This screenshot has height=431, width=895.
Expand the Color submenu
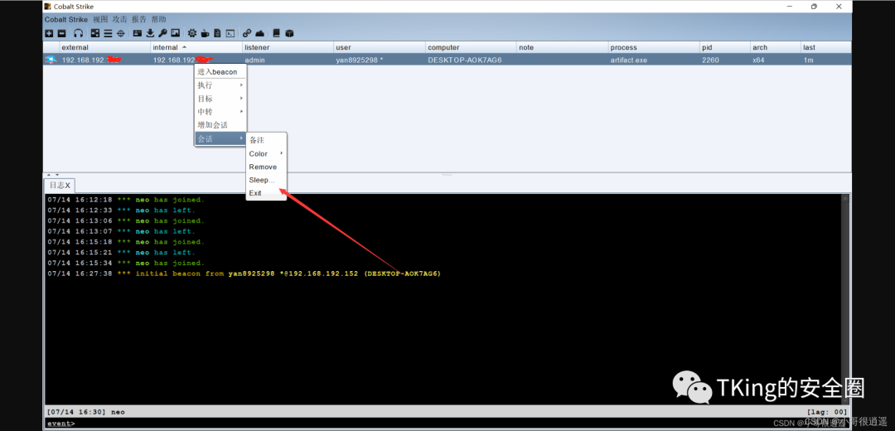coord(267,153)
